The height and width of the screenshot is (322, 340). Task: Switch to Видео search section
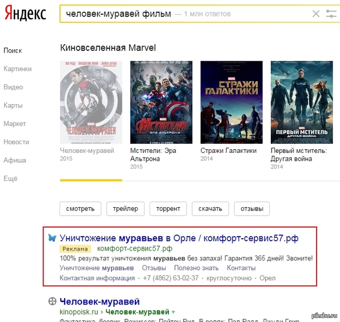[13, 87]
